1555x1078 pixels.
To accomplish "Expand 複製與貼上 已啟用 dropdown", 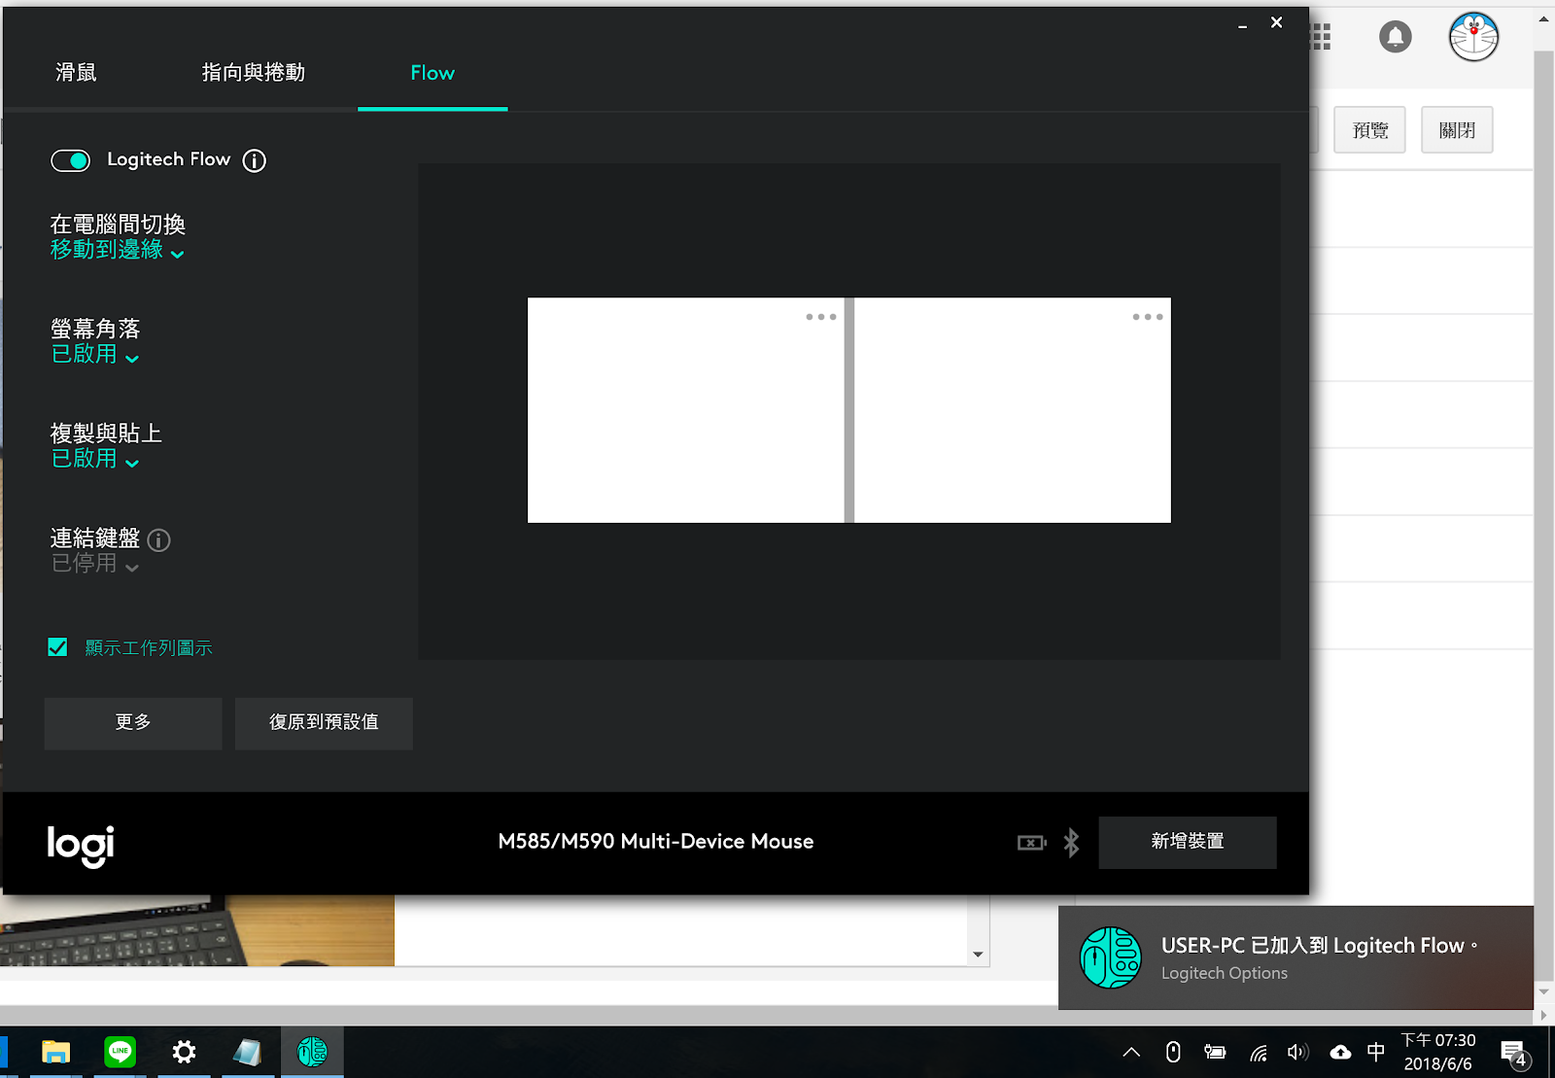I will tap(95, 459).
